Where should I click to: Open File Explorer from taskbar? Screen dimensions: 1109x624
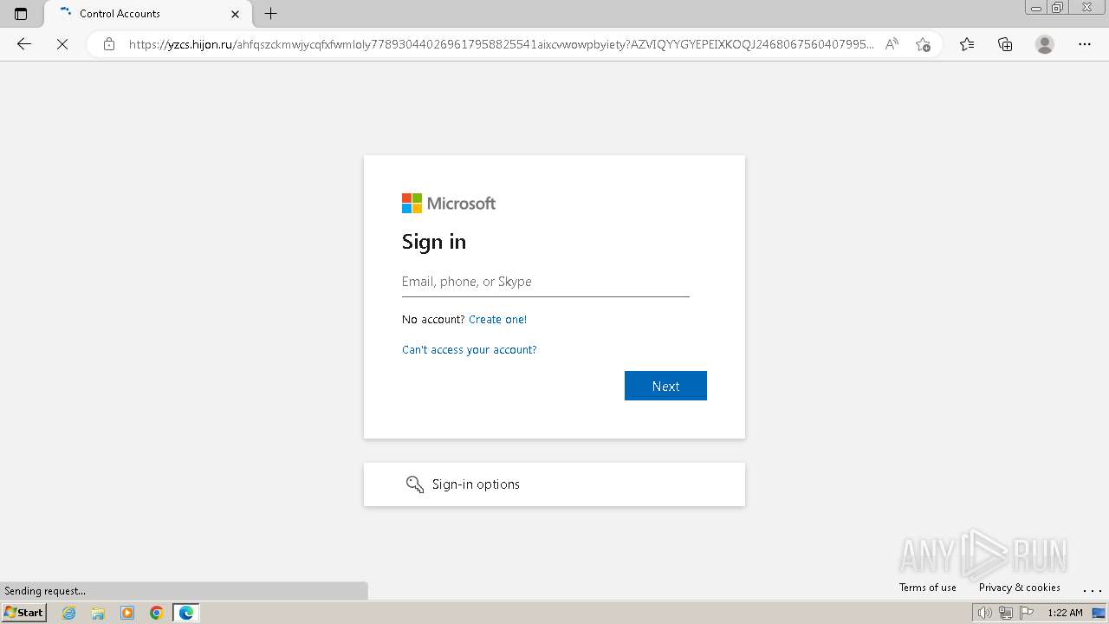98,613
